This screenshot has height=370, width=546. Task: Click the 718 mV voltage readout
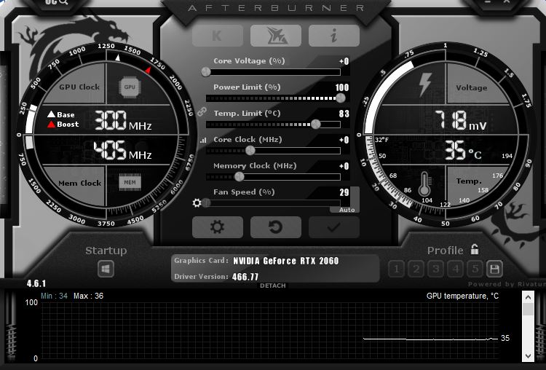coord(461,121)
